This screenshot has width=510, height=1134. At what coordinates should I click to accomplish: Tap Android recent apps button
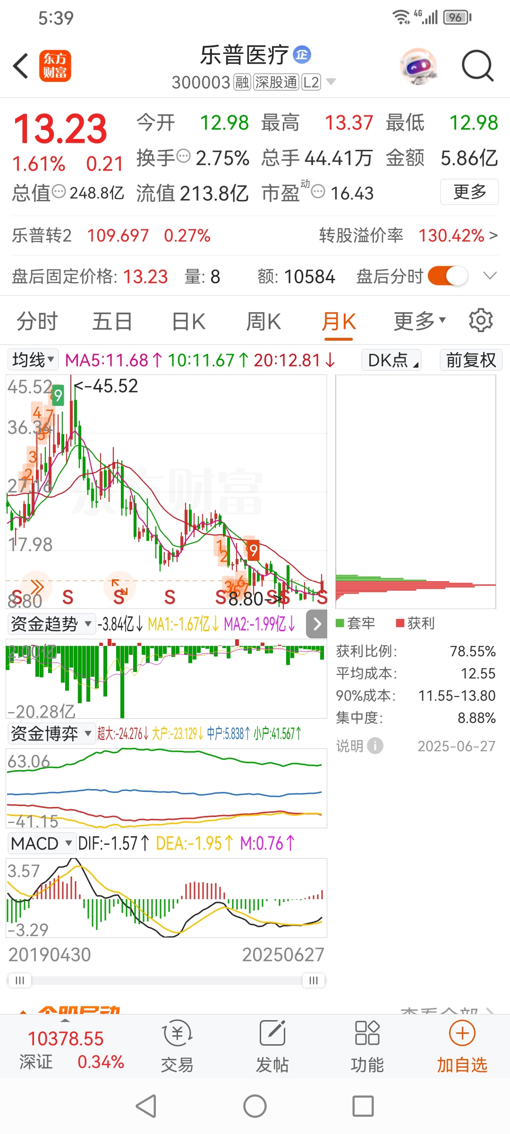click(x=363, y=1106)
